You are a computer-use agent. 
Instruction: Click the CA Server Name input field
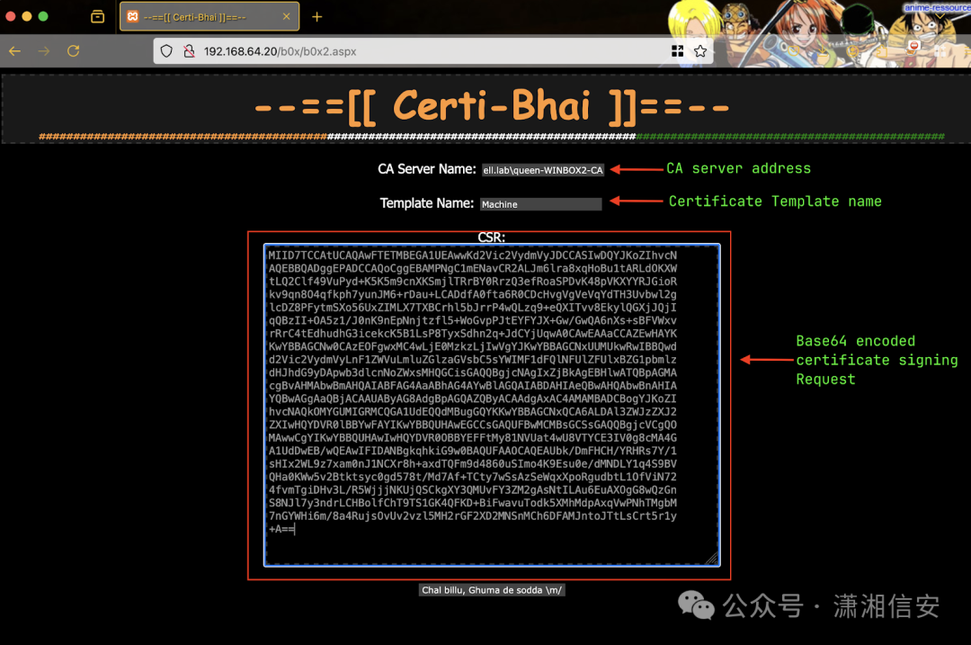tap(543, 170)
